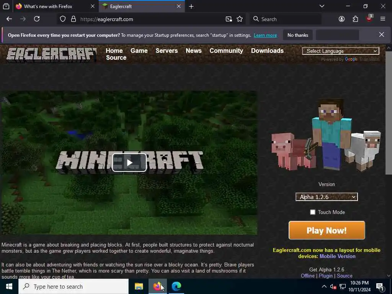Screen dimensions: 392x294
Task: Click the Plugin download link
Action: [325, 276]
